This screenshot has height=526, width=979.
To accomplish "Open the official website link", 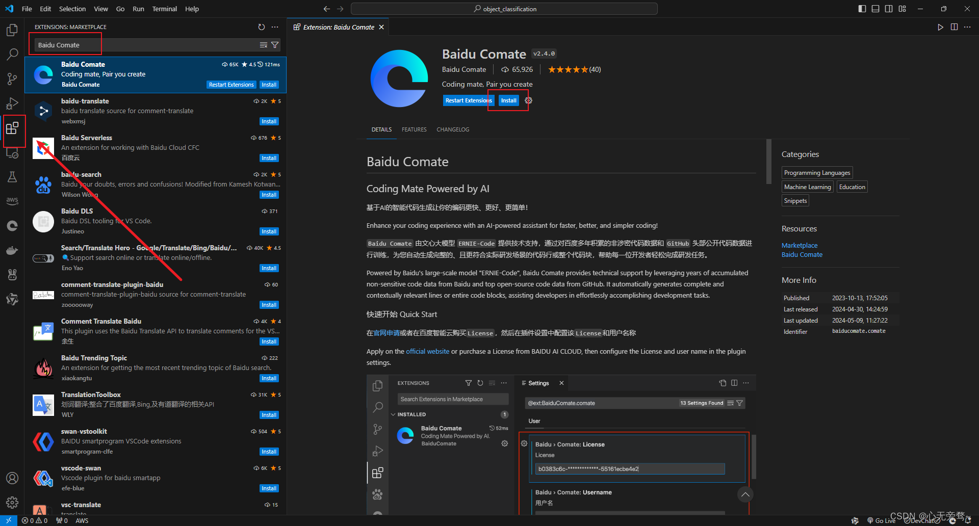I will click(427, 351).
